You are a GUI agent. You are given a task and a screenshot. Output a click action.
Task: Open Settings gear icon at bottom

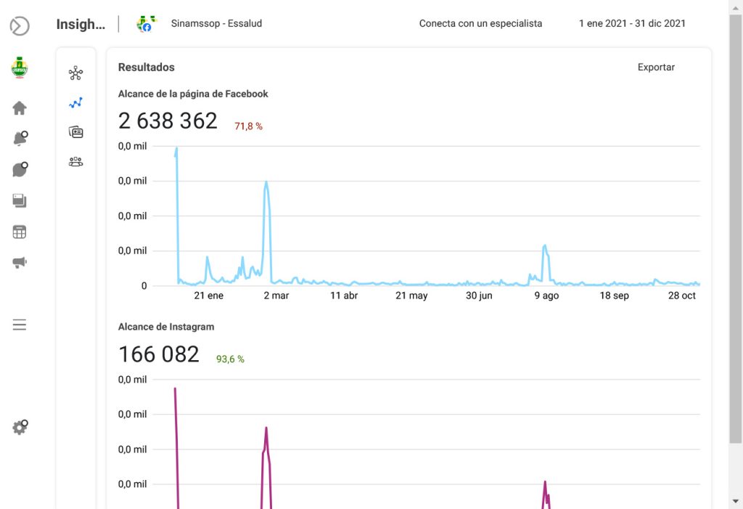click(20, 428)
